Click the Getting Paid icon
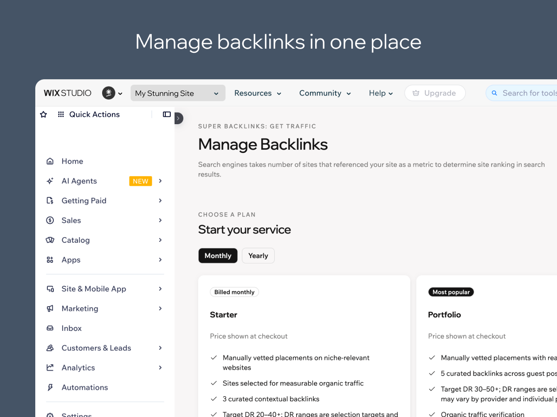The width and height of the screenshot is (557, 417). pos(50,201)
